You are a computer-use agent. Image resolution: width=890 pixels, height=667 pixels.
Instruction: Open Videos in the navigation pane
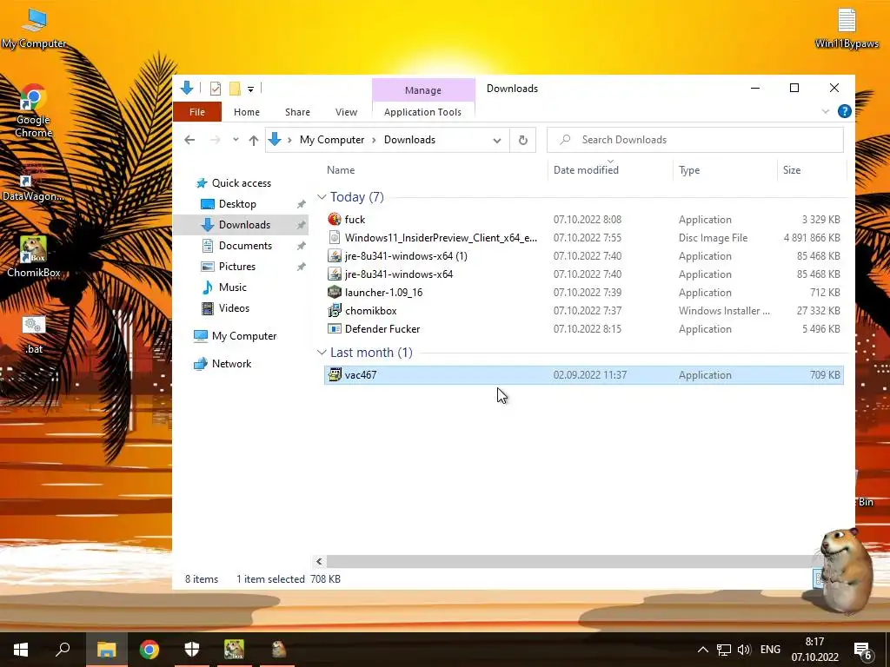tap(234, 308)
